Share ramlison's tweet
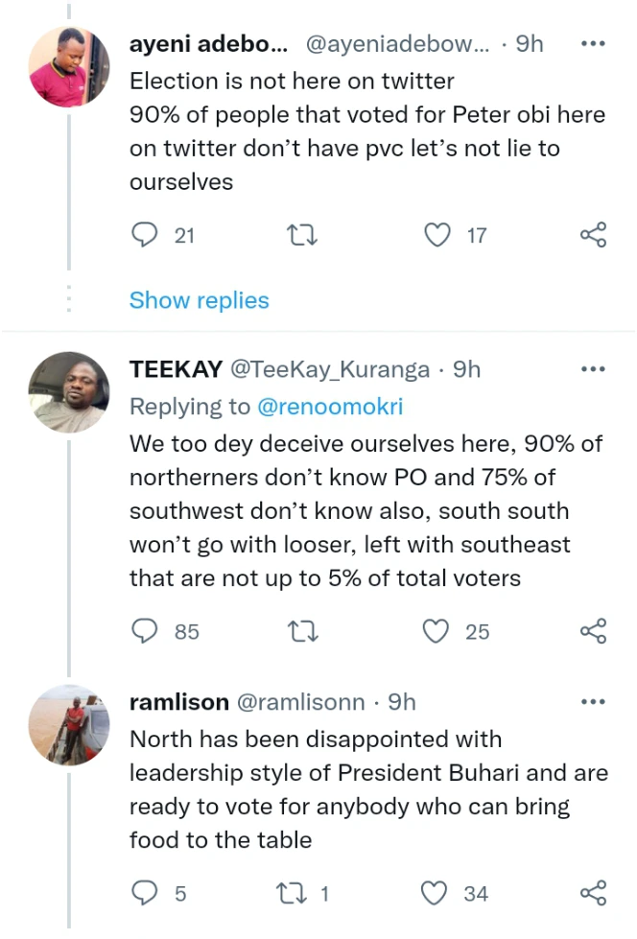This screenshot has height=939, width=637. 594,894
